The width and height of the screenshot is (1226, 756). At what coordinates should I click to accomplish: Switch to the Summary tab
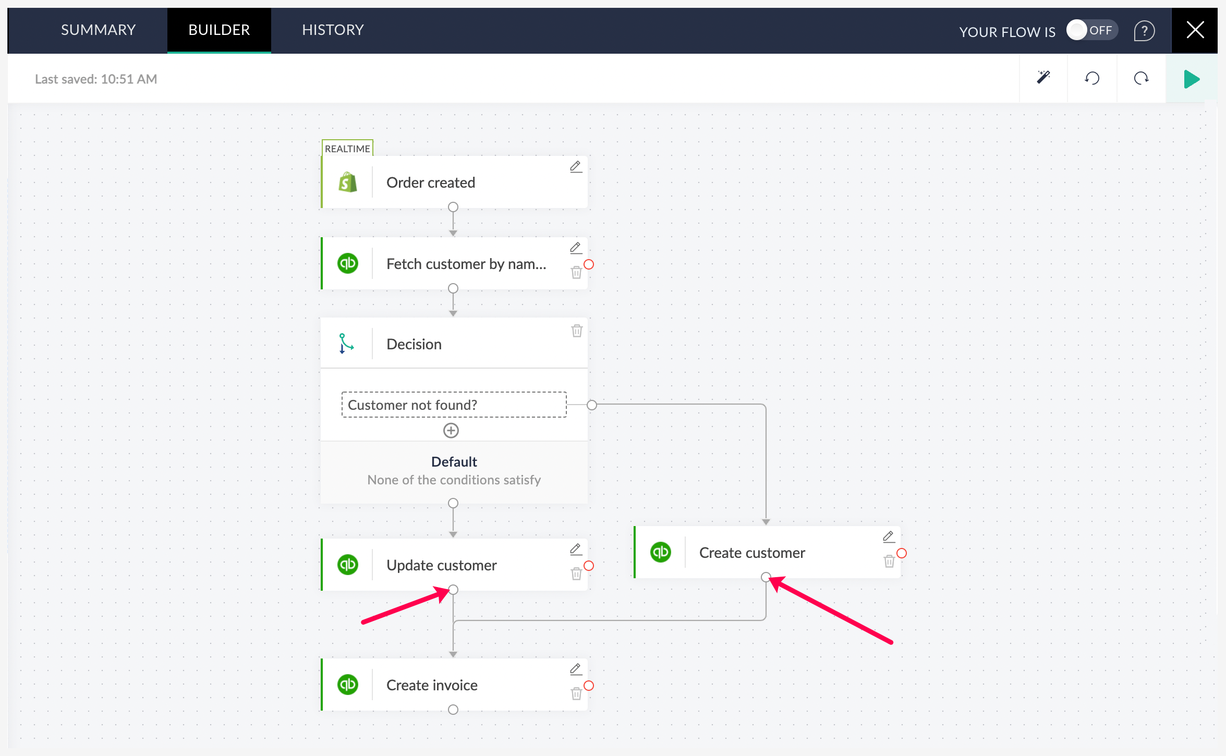pos(98,30)
